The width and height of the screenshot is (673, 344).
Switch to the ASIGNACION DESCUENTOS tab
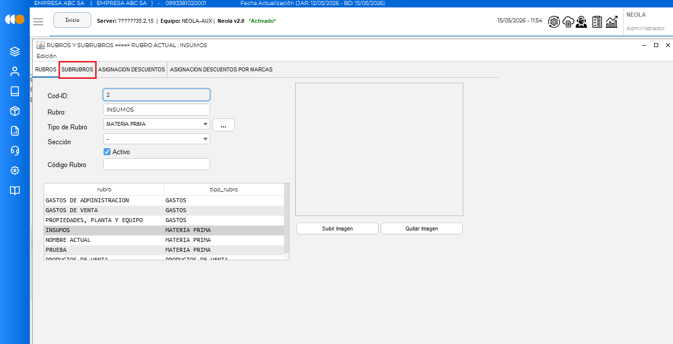[x=131, y=70]
